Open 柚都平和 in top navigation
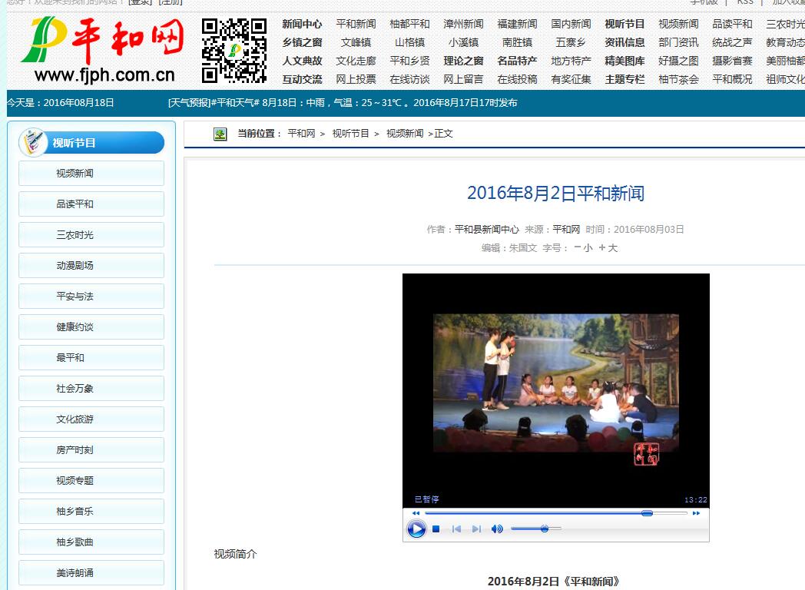 409,24
